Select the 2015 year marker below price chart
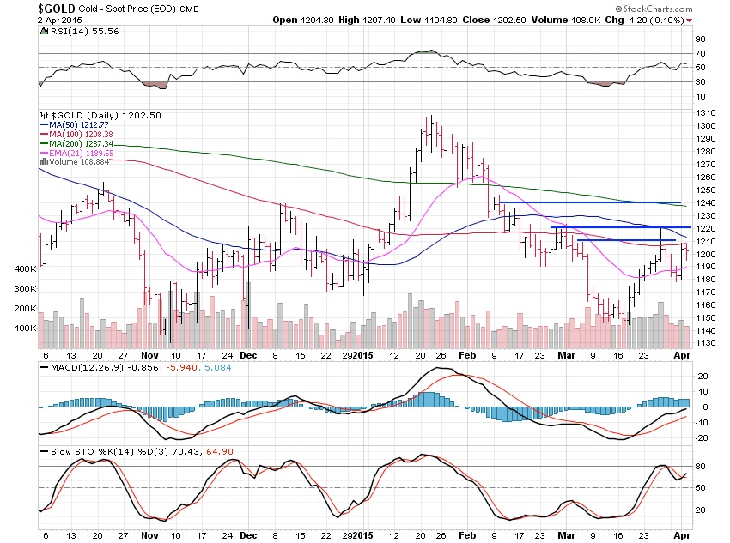Image resolution: width=730 pixels, height=543 pixels. [362, 355]
